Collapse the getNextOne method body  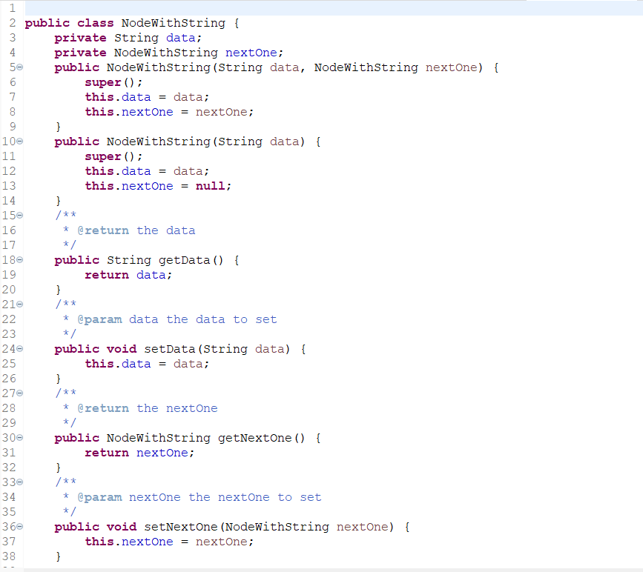point(19,437)
